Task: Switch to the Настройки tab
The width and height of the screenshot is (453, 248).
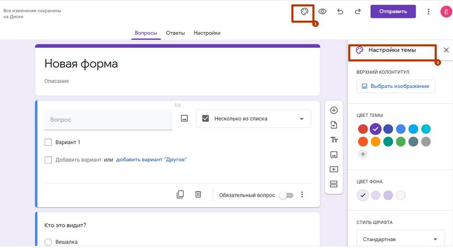Action: pyautogui.click(x=207, y=33)
